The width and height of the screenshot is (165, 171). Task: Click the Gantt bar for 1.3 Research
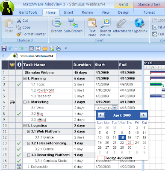(157, 96)
